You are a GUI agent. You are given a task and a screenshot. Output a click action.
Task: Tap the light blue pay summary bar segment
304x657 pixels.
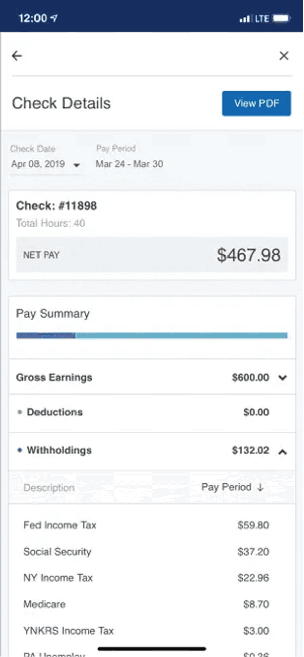(181, 335)
